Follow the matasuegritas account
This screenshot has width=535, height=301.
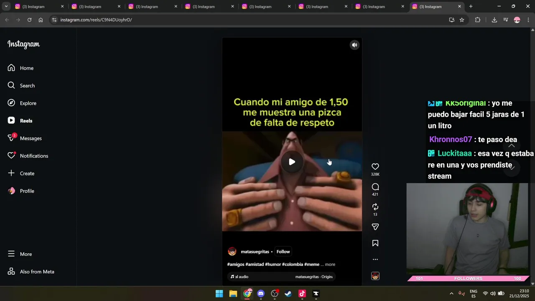283,252
